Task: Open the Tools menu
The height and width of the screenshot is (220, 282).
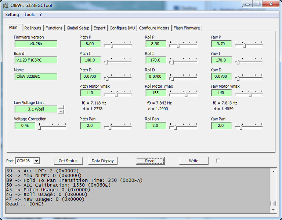Action: click(x=29, y=15)
